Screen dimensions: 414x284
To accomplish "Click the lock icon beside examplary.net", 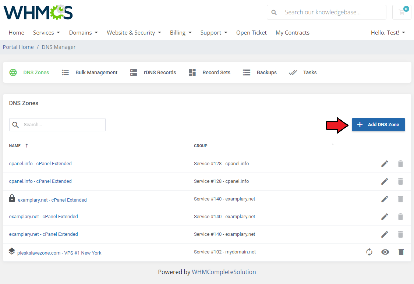I will coord(12,198).
